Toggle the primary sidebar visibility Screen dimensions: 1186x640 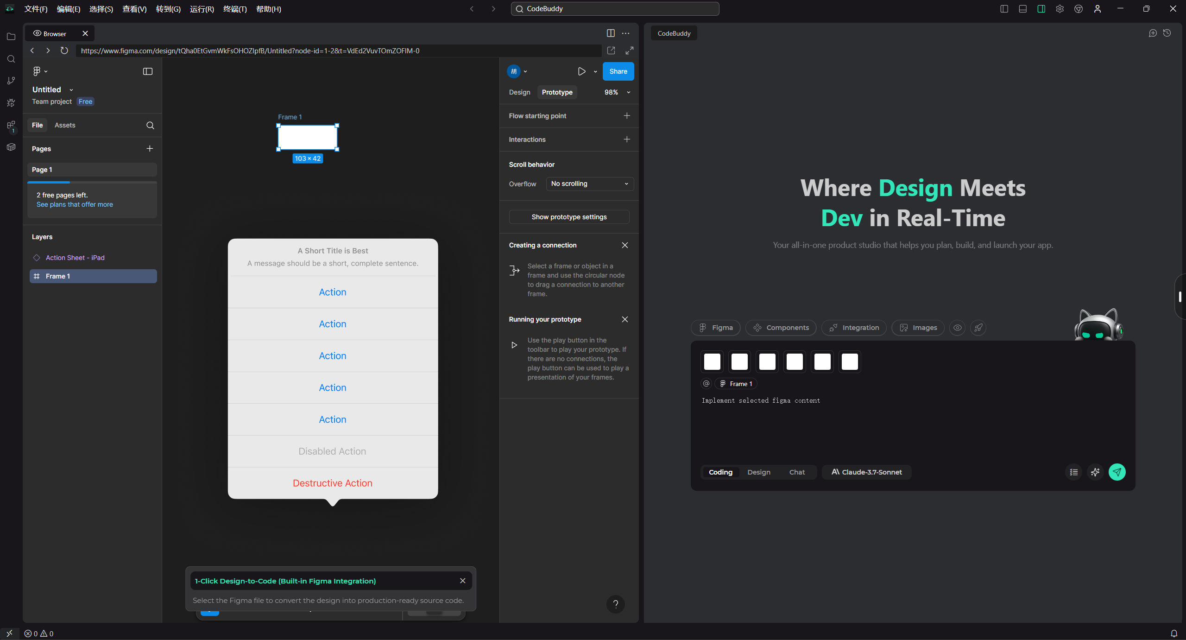click(x=1004, y=9)
